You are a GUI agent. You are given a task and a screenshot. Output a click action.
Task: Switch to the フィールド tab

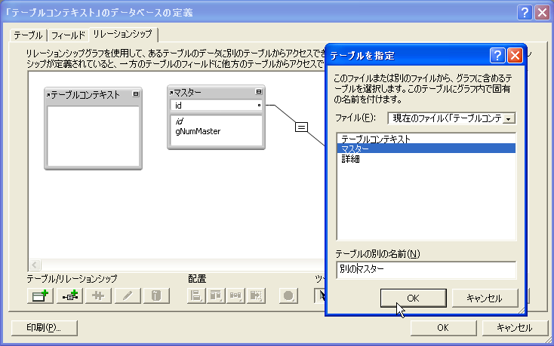pos(69,35)
